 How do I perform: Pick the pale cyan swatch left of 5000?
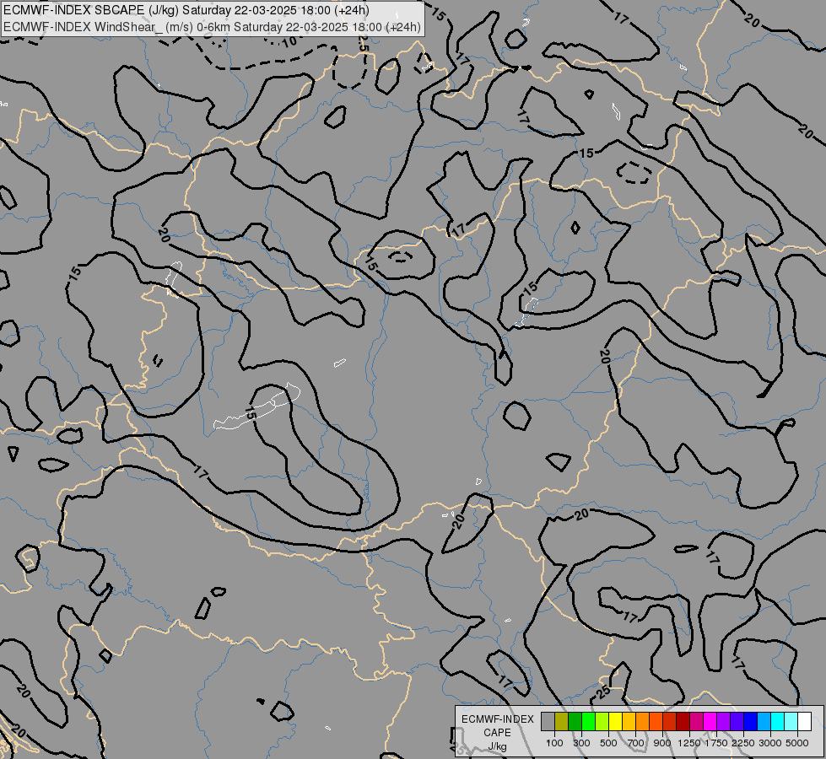791,722
